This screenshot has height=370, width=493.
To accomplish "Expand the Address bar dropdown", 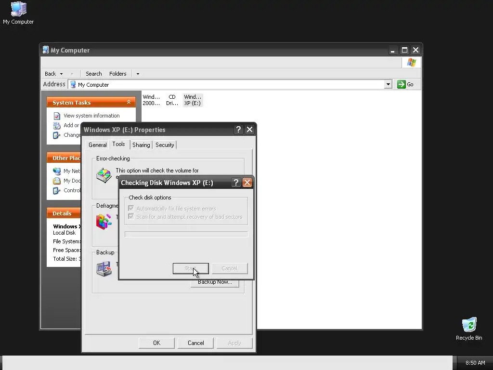I will [x=388, y=84].
